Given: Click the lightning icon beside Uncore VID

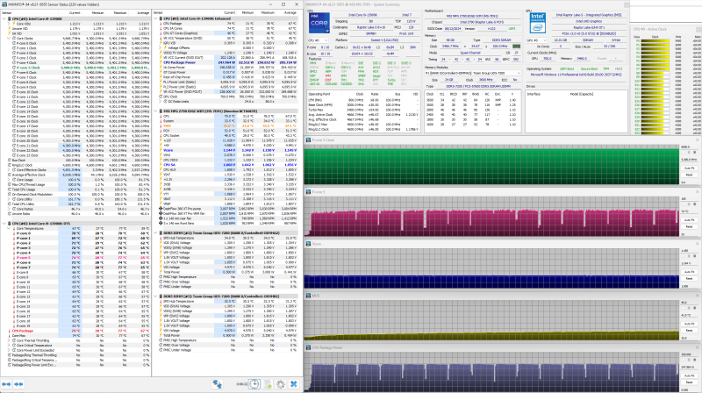Looking at the screenshot, I should [9, 29].
